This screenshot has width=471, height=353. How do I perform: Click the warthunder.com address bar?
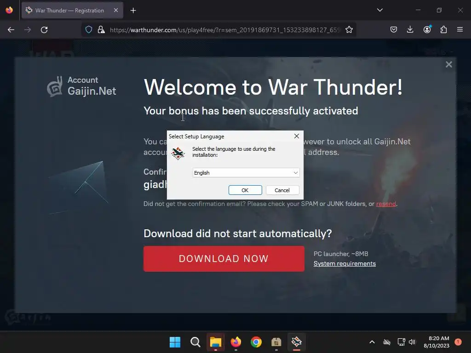[x=224, y=30]
